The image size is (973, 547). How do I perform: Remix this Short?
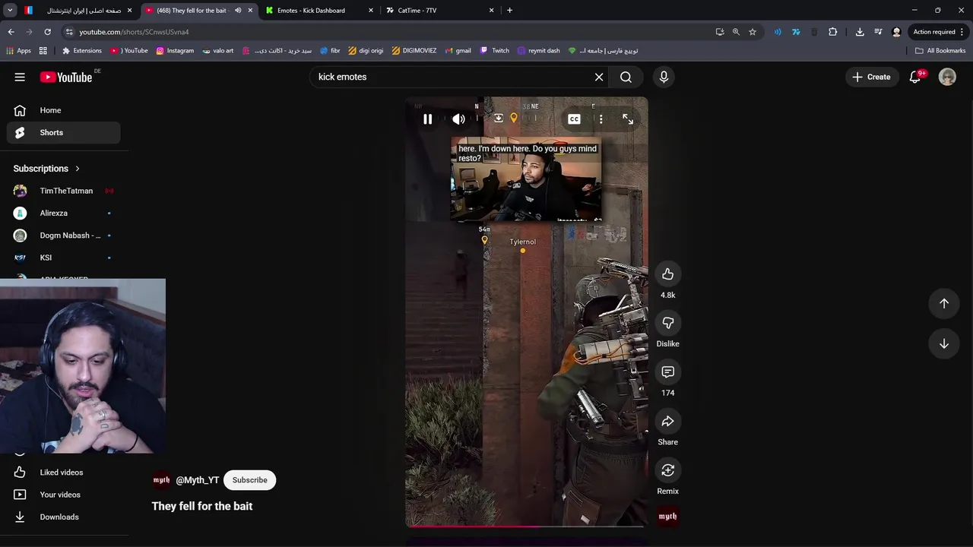667,470
